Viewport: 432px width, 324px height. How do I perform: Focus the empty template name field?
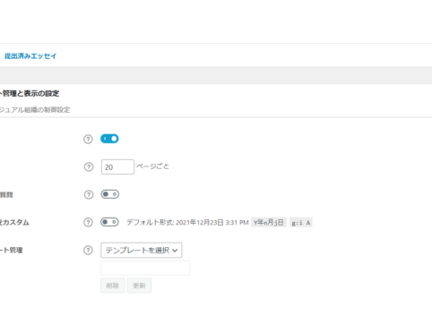pyautogui.click(x=145, y=268)
